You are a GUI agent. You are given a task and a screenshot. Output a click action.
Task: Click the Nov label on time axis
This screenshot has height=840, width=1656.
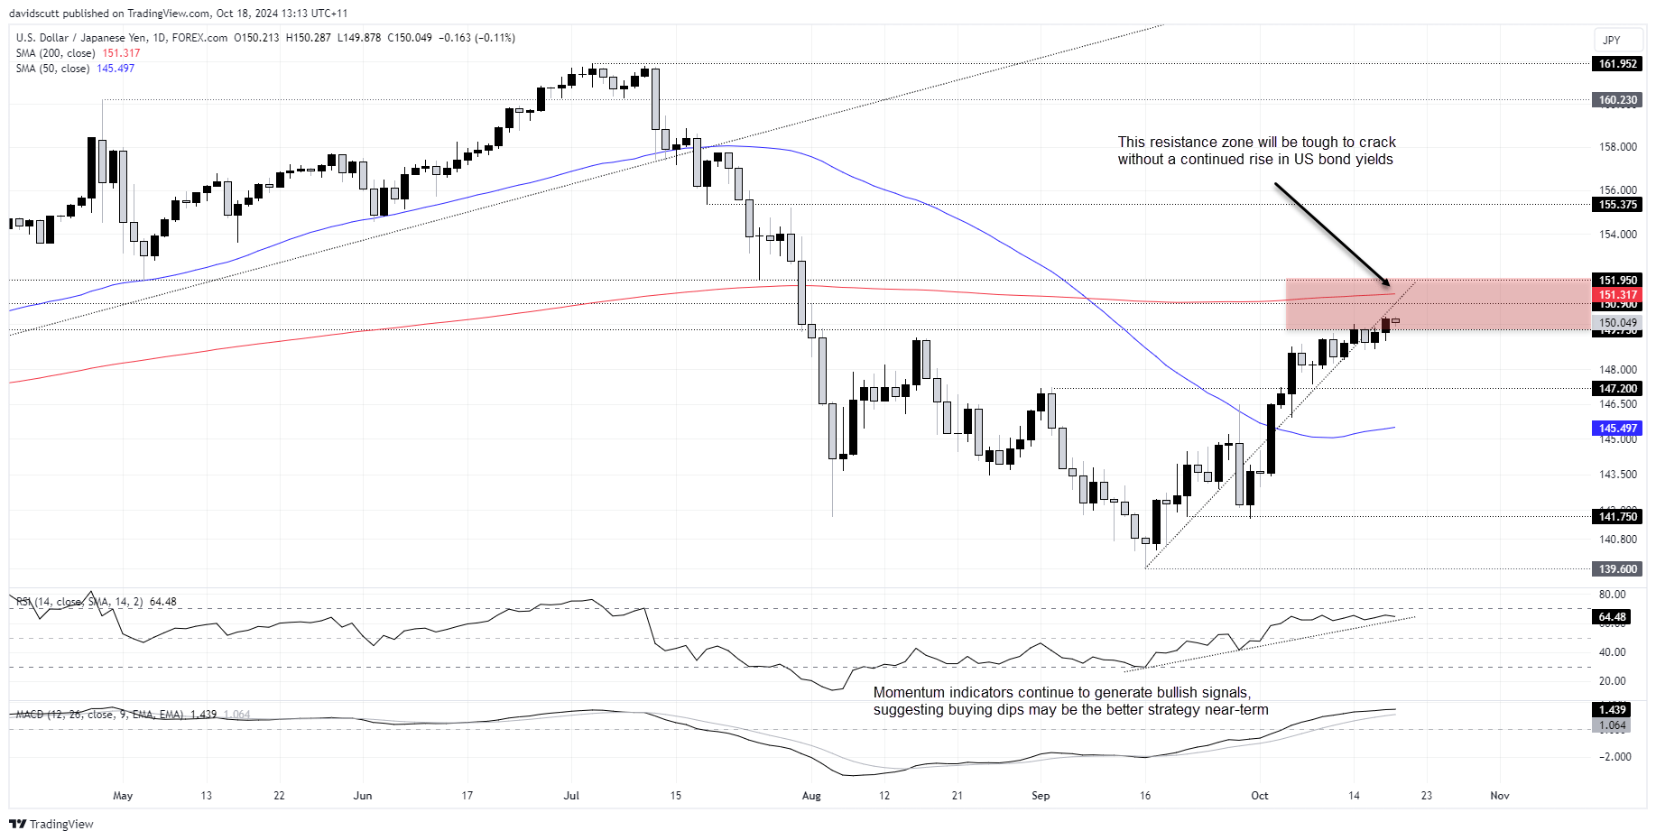point(1500,796)
